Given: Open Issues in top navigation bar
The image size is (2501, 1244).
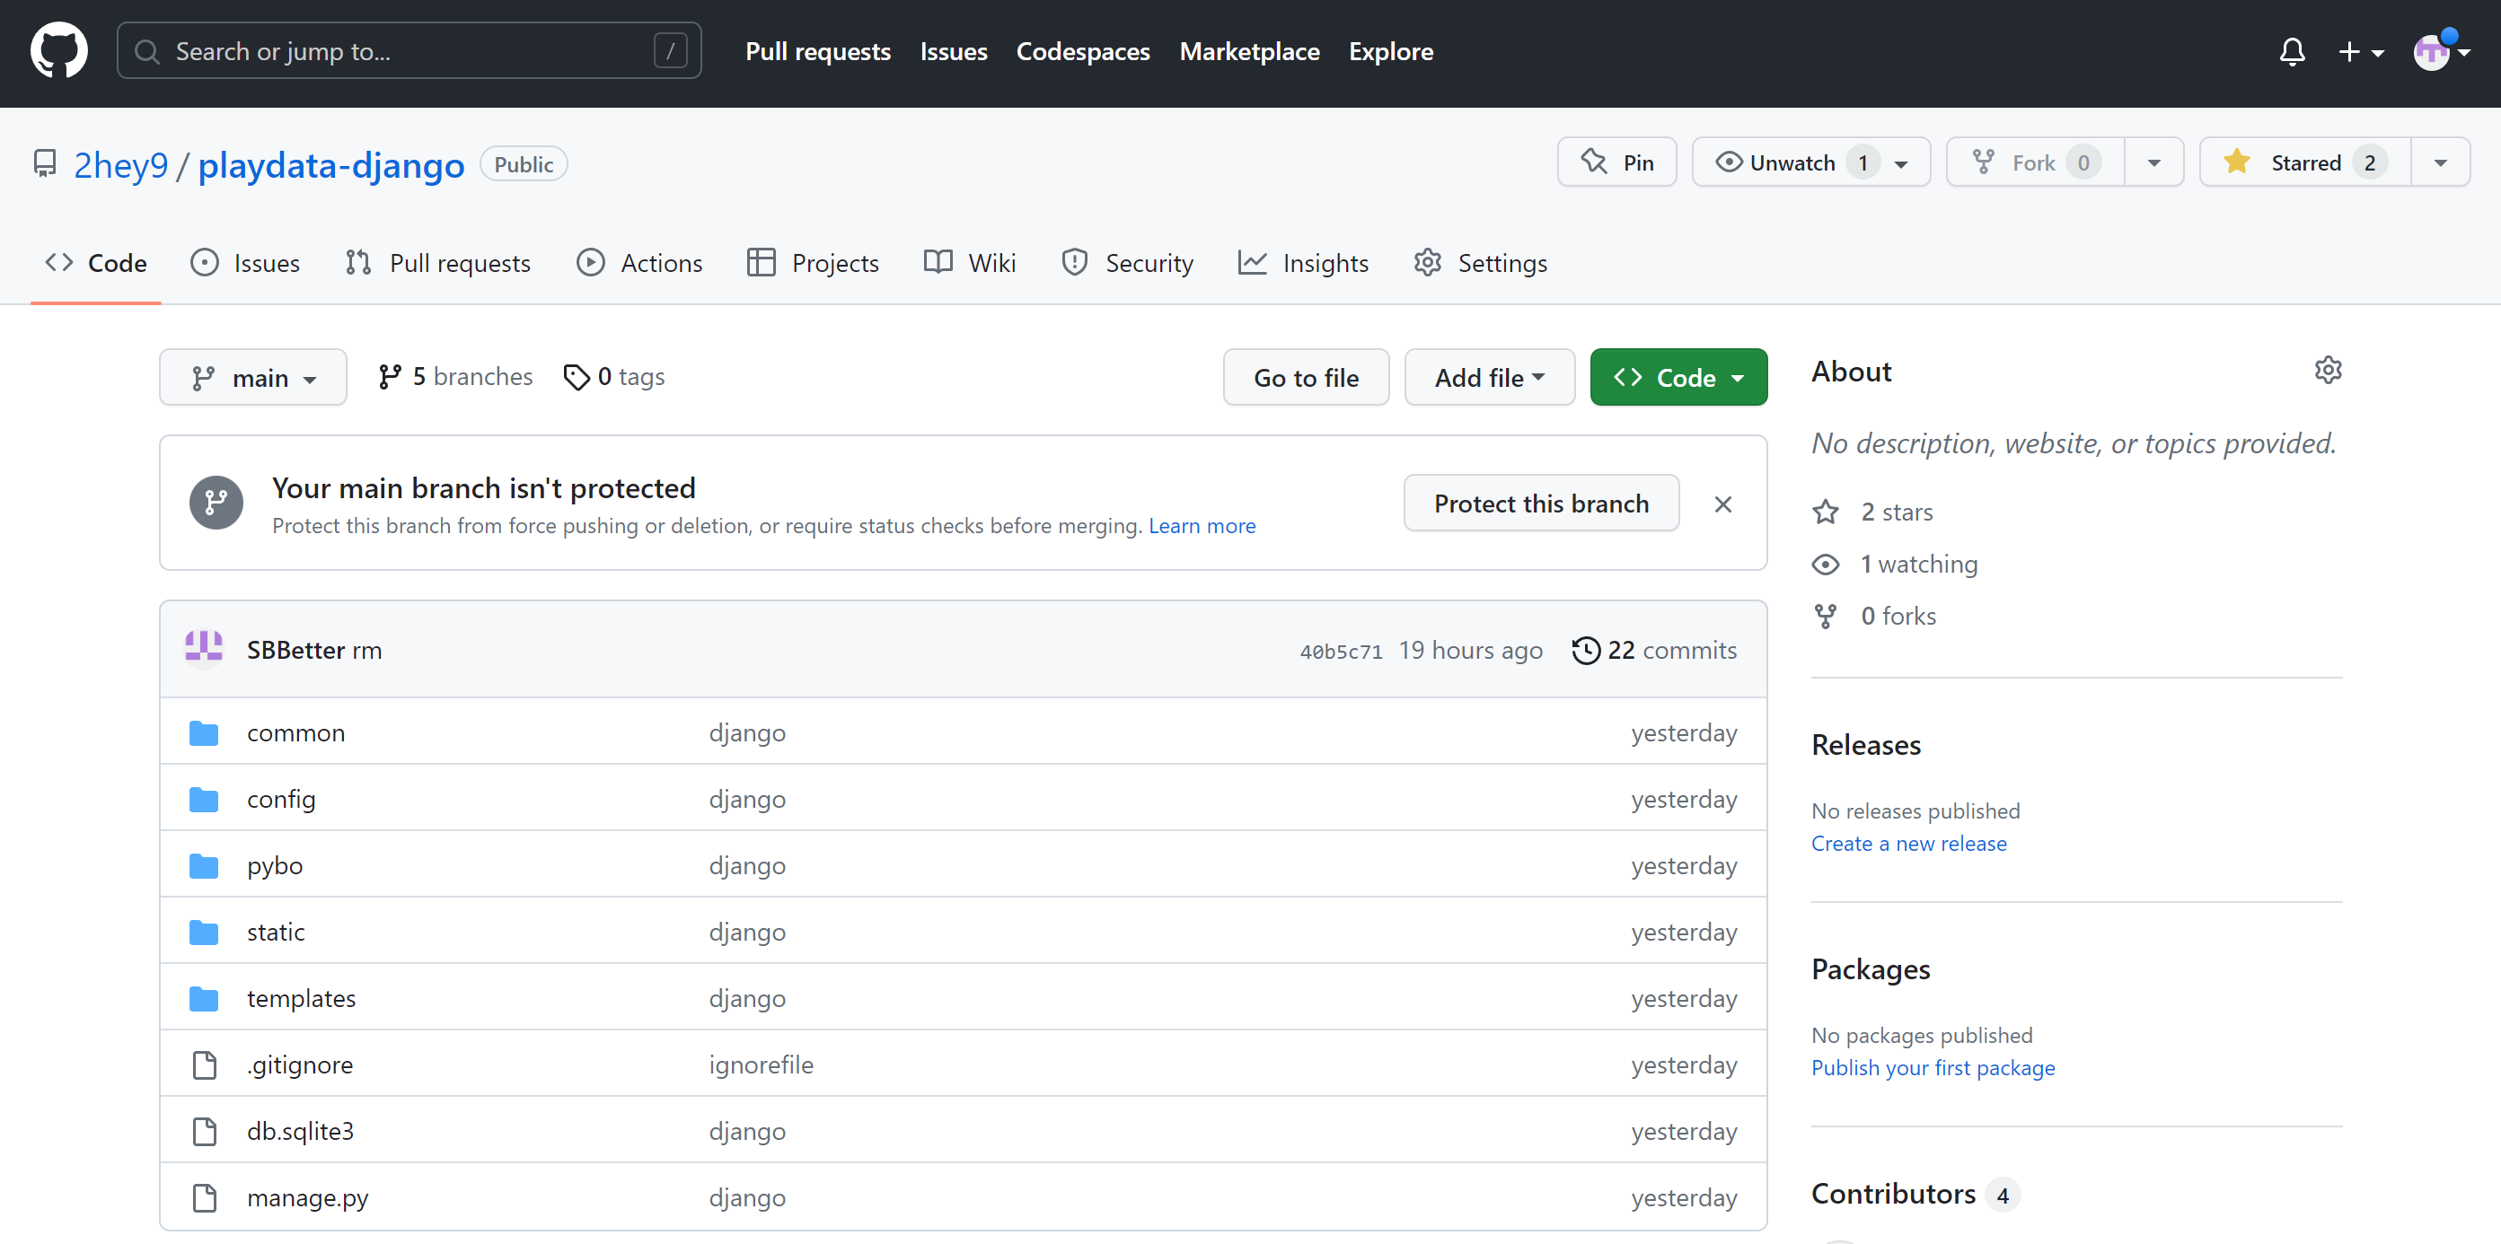Looking at the screenshot, I should click(954, 51).
